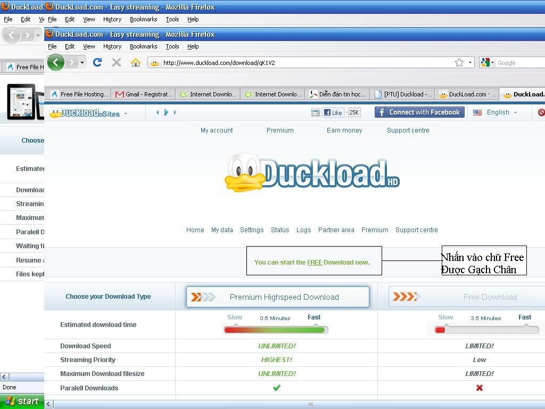Click the 25K like counter
Image resolution: width=545 pixels, height=409 pixels.
point(354,112)
